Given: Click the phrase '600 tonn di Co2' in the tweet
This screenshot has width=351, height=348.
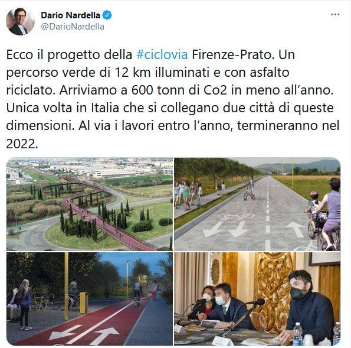Looking at the screenshot, I should click(179, 90).
